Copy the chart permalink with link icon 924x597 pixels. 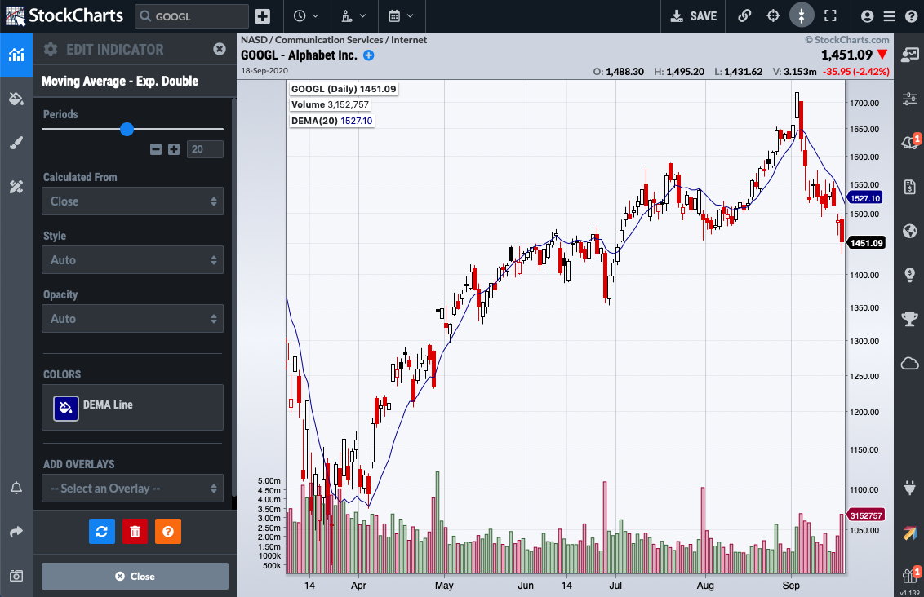click(x=745, y=15)
